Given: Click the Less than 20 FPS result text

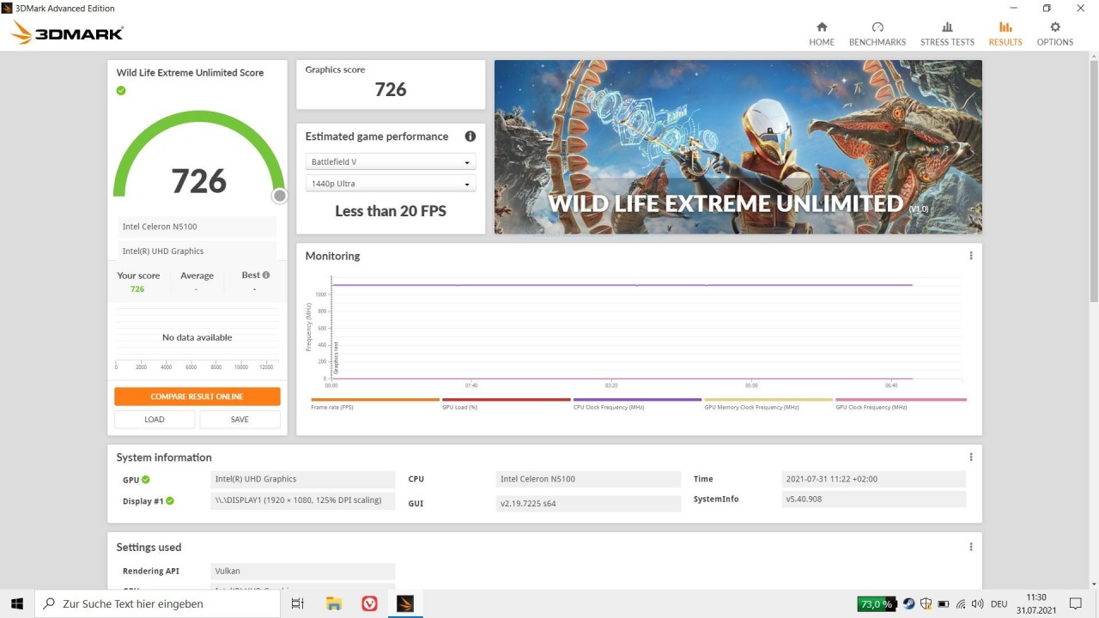Looking at the screenshot, I should point(391,211).
